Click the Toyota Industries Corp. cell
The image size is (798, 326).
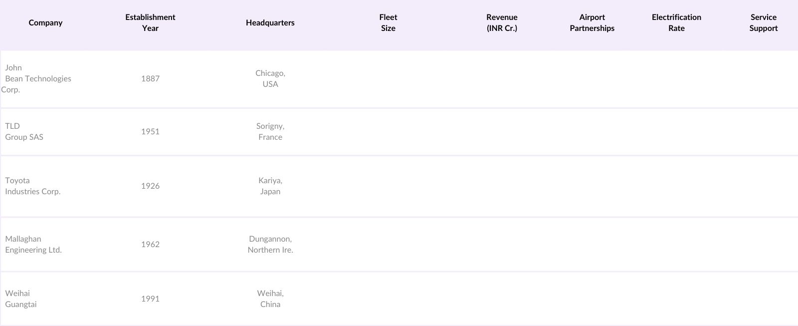click(32, 186)
